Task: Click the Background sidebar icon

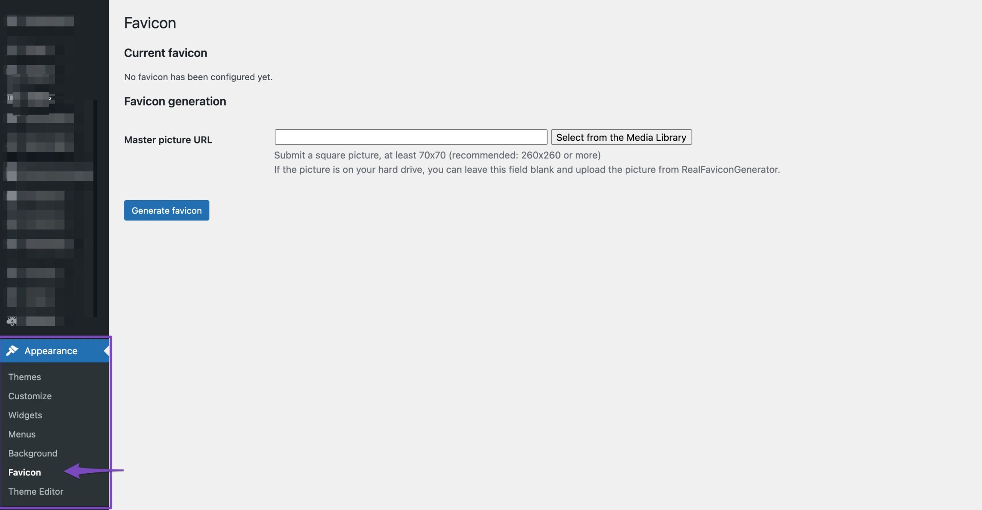Action: click(x=33, y=453)
